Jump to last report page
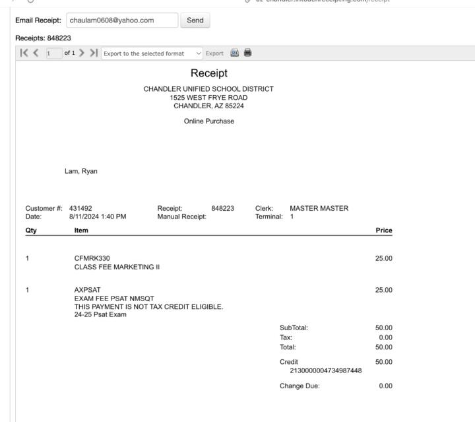The height and width of the screenshot is (422, 475). pyautogui.click(x=94, y=53)
